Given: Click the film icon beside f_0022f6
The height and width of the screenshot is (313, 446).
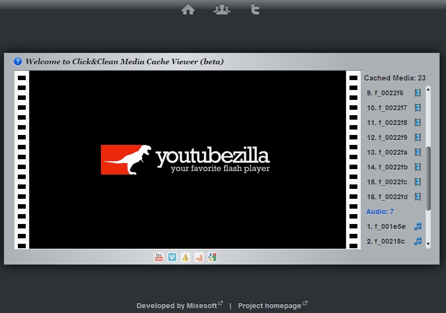Looking at the screenshot, I should coord(418,93).
